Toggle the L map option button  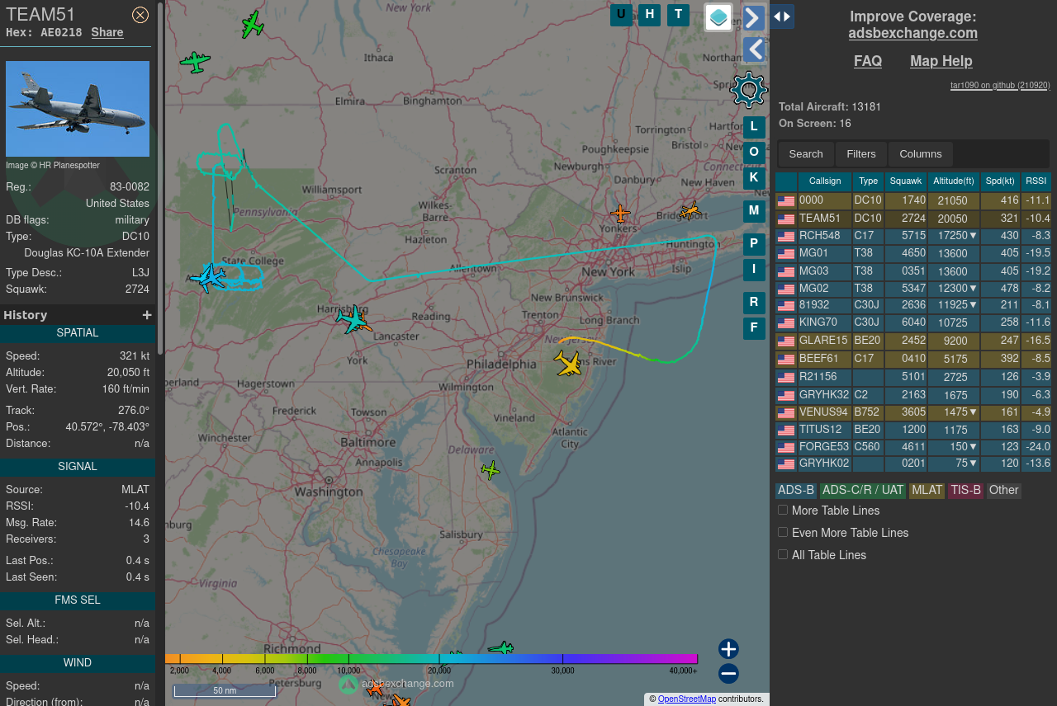[x=754, y=127]
